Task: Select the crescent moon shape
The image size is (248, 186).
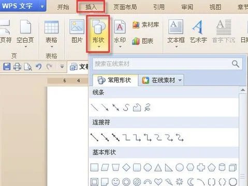Action: [190, 182]
